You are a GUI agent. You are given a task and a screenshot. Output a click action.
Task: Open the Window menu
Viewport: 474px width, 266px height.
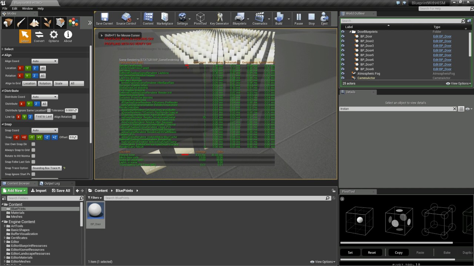coord(27,8)
